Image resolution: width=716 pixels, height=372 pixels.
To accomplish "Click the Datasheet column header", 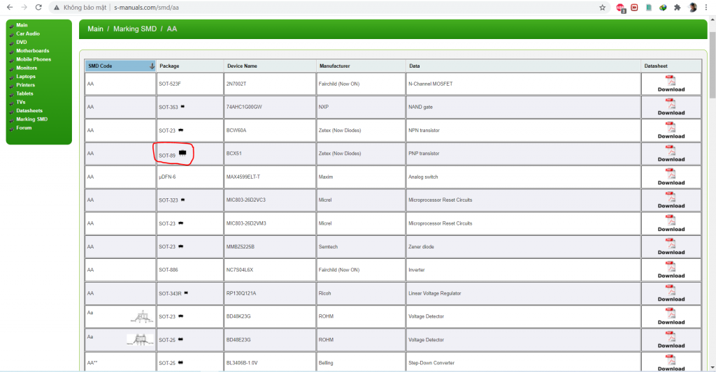I will (671, 66).
